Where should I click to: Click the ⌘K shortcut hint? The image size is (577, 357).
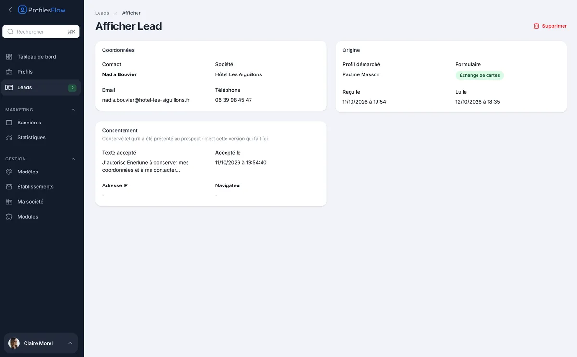[71, 32]
